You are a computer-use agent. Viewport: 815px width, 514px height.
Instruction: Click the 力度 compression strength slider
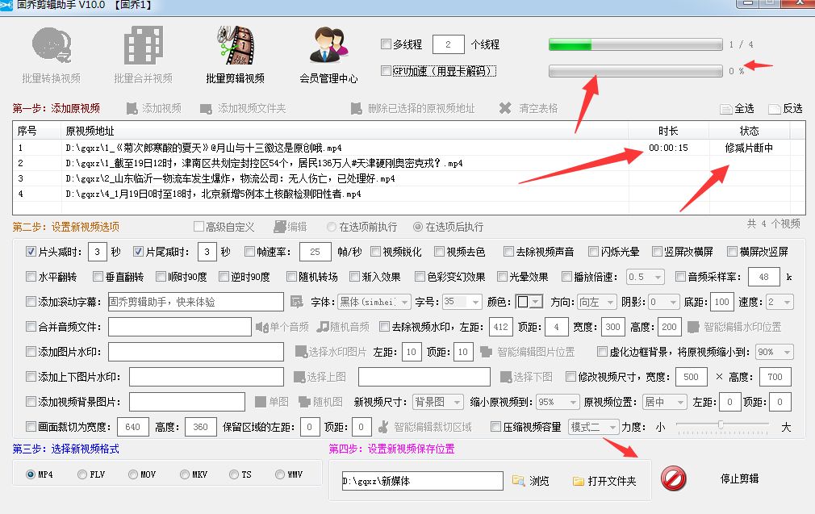click(x=720, y=426)
